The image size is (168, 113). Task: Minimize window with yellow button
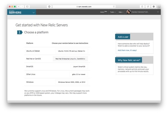(12, 6)
